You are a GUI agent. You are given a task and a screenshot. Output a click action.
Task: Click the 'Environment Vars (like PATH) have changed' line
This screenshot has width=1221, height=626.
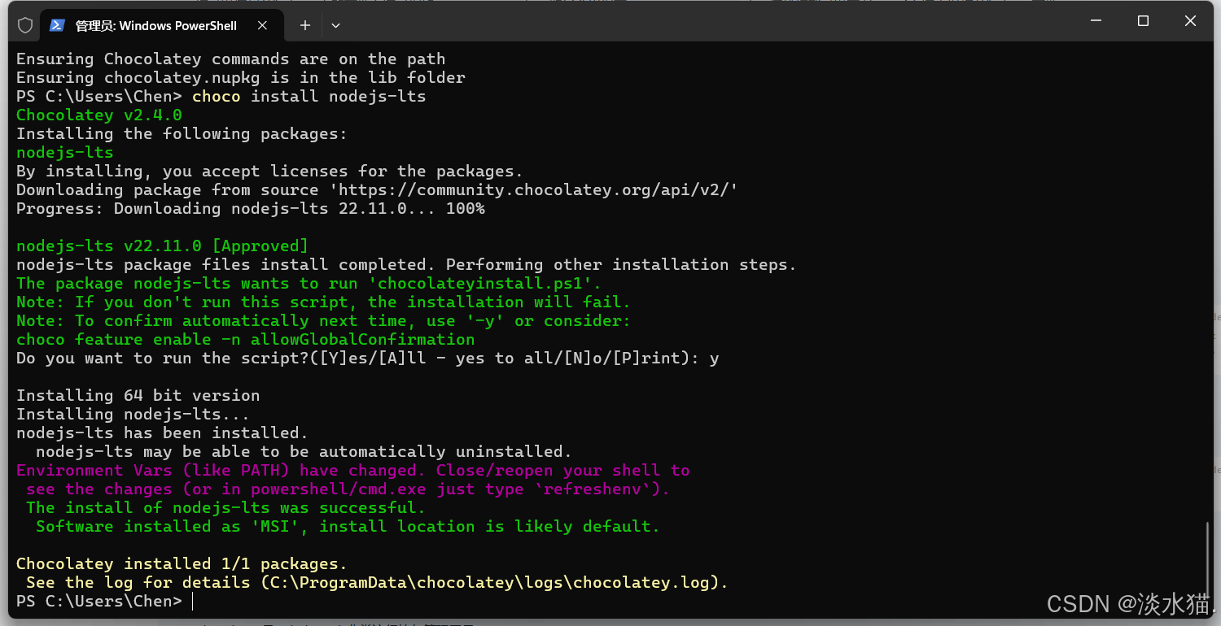[352, 471]
